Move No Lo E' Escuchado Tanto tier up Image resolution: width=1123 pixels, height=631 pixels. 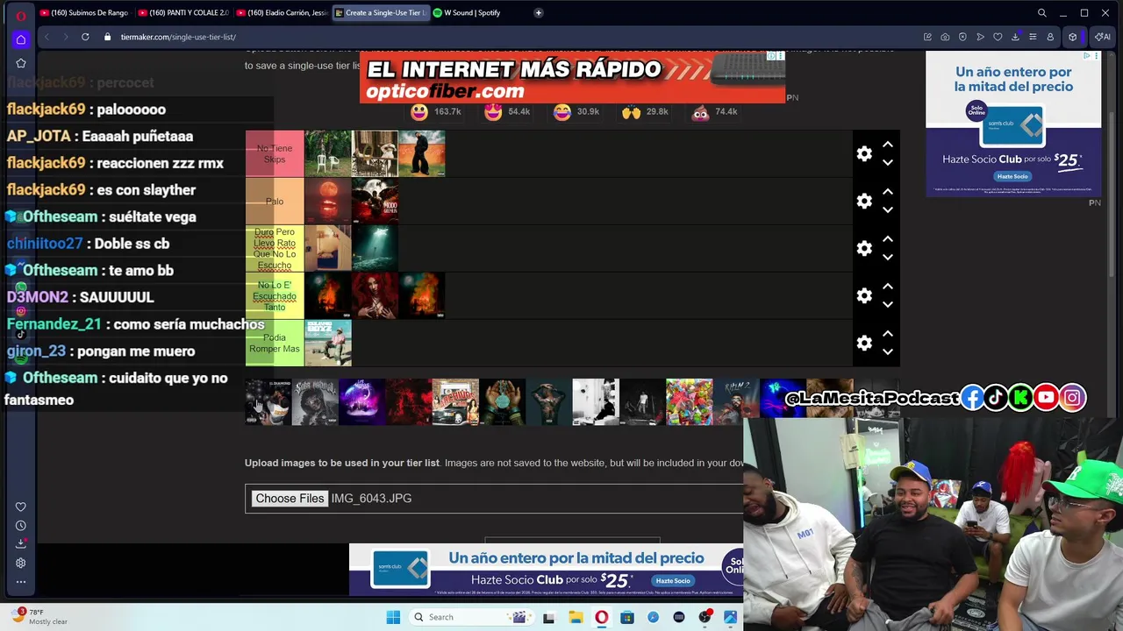(887, 287)
